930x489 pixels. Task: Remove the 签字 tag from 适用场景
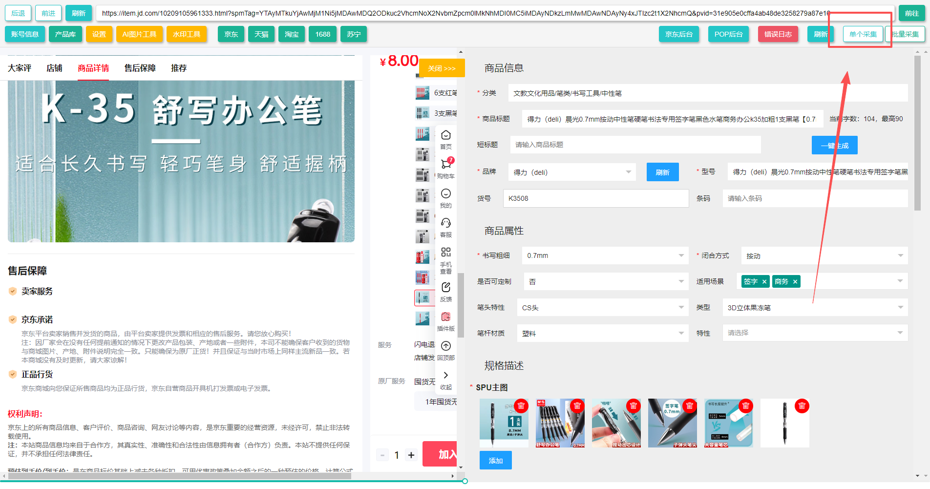pyautogui.click(x=764, y=281)
